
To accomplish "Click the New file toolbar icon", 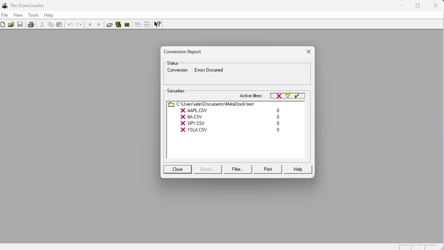I will point(3,24).
